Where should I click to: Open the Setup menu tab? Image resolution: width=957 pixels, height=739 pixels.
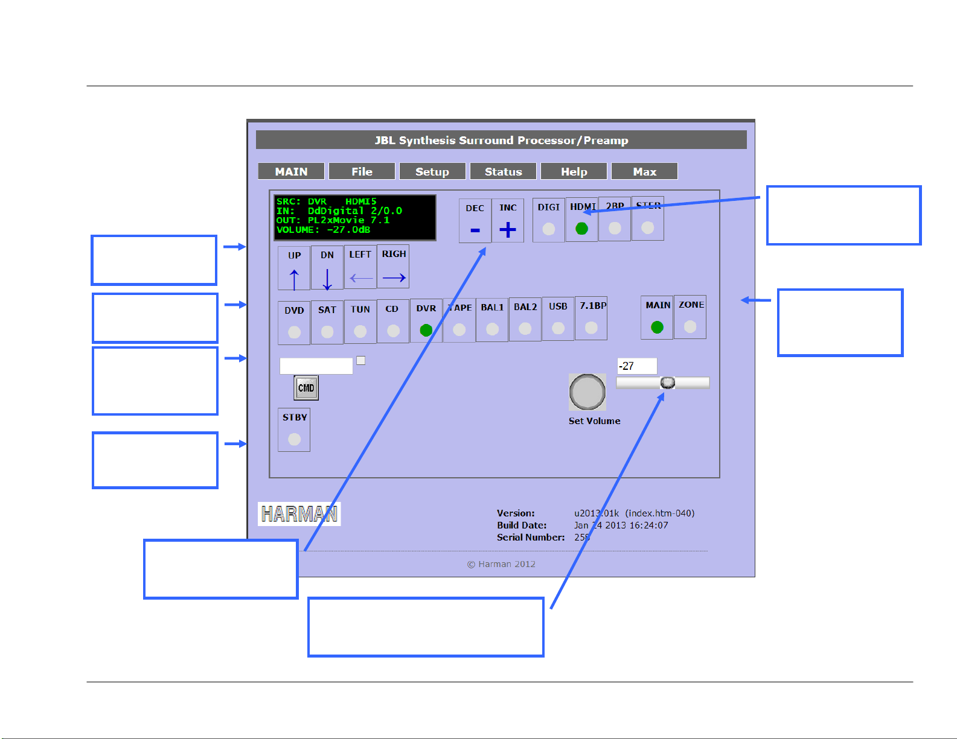[432, 171]
